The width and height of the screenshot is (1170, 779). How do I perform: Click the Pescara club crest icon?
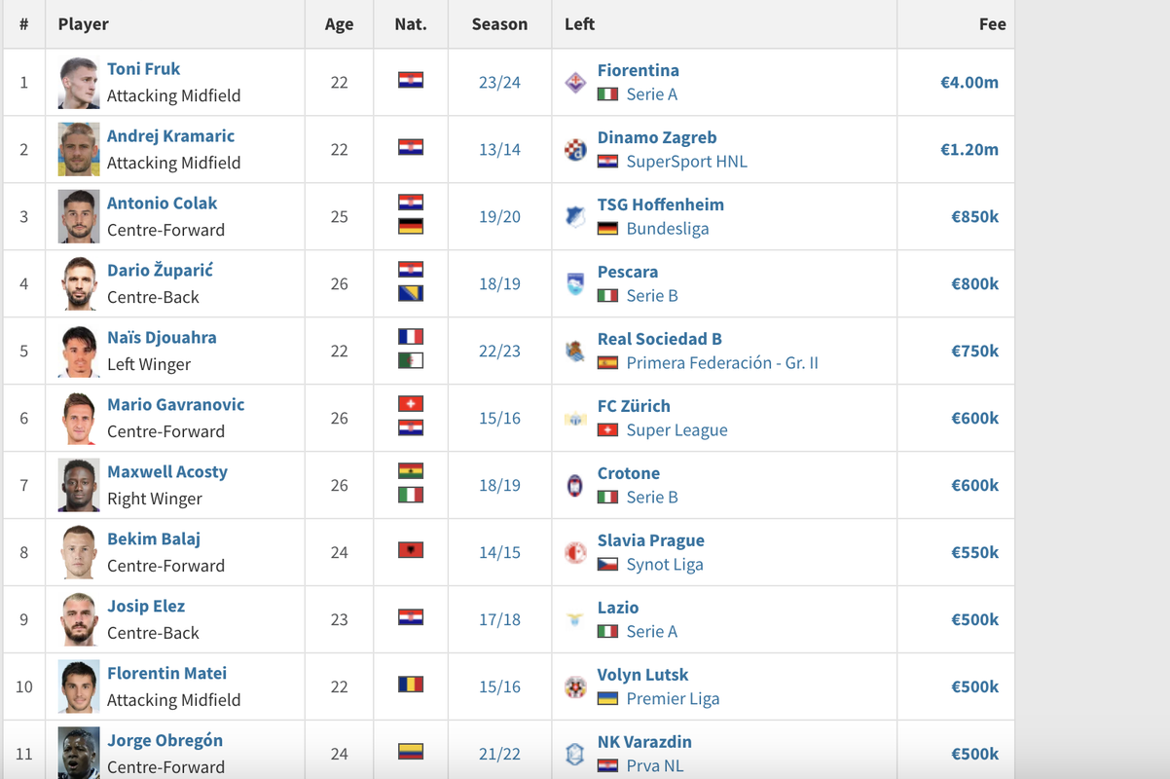pyautogui.click(x=575, y=284)
